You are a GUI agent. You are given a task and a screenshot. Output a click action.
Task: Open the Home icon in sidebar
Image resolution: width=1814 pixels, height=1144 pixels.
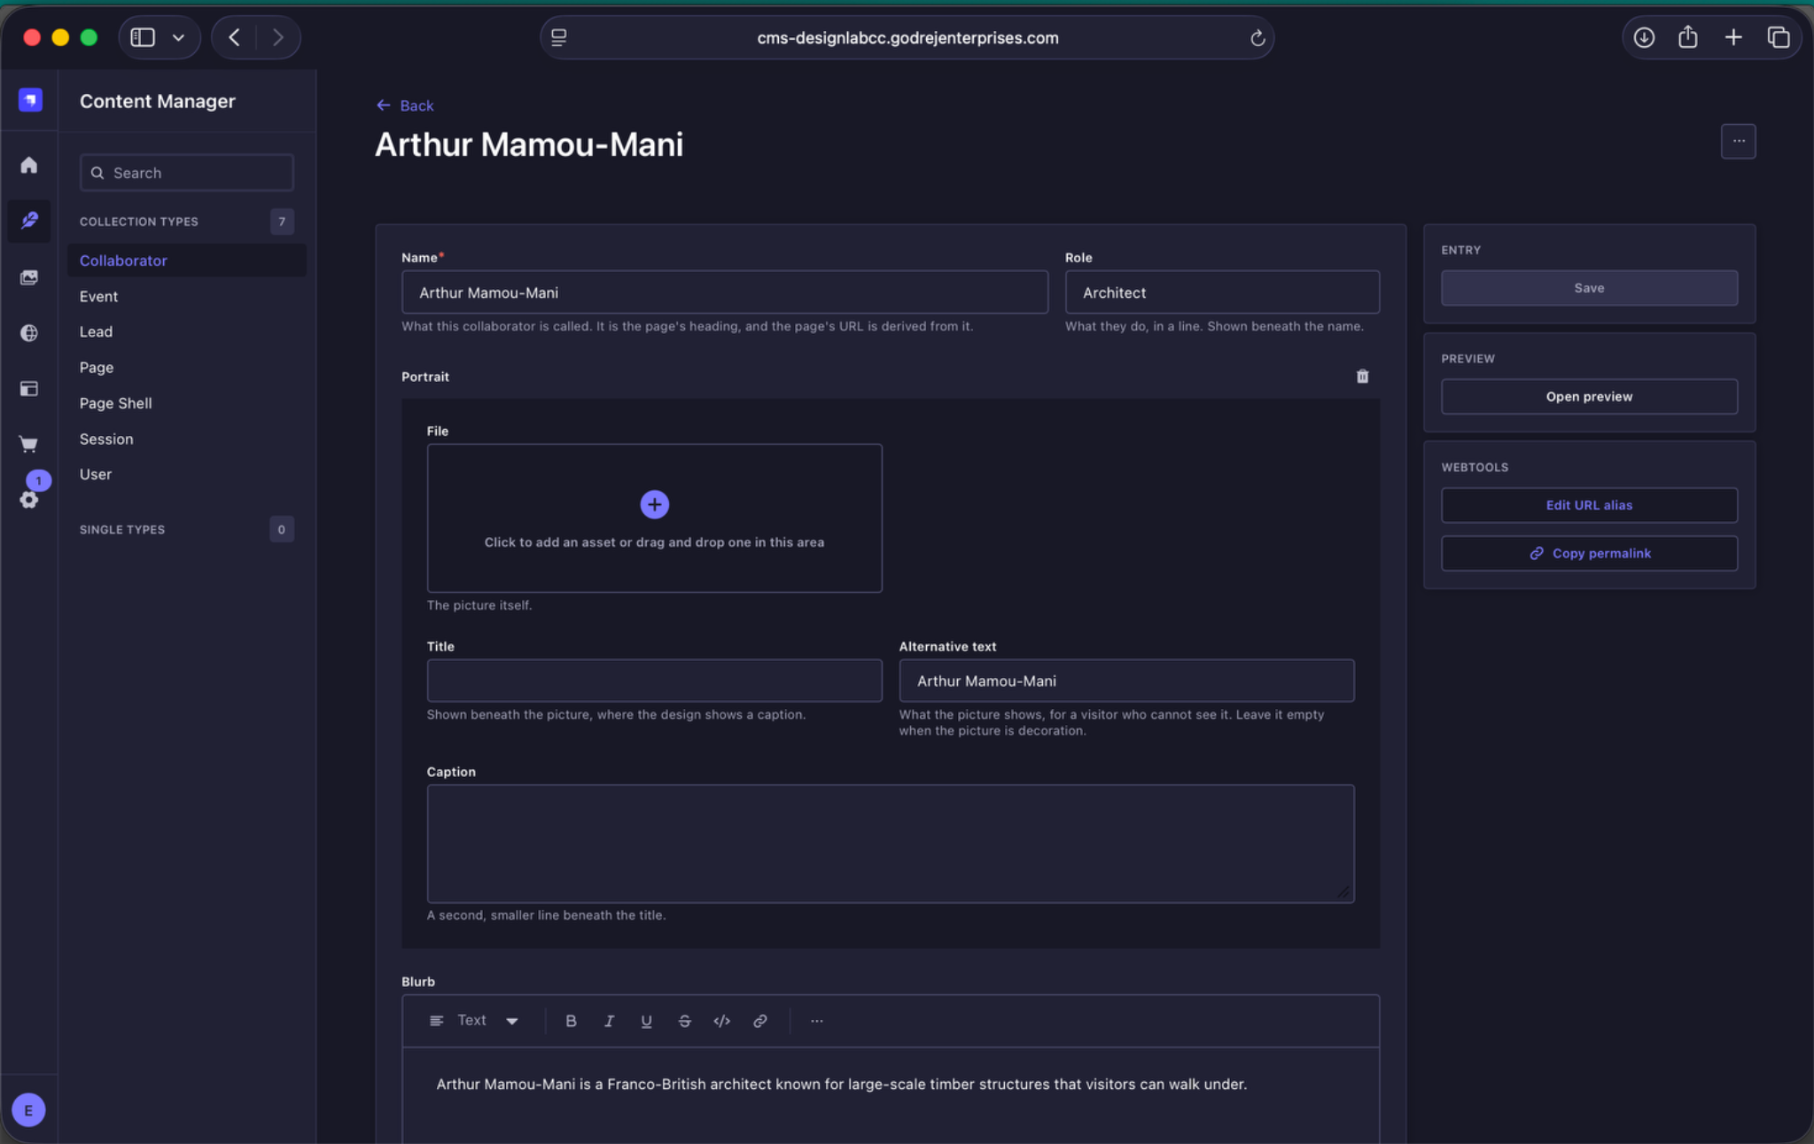(29, 166)
